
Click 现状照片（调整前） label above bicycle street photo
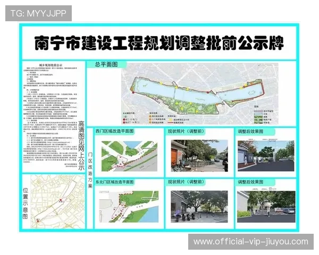pos(186,131)
